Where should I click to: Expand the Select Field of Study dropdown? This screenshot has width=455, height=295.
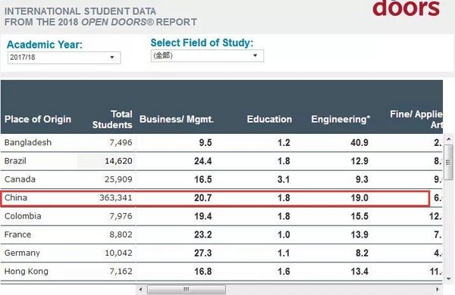[255, 55]
